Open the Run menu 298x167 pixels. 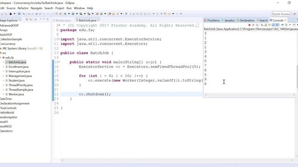point(69,8)
